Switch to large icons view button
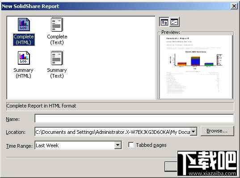The width and height of the screenshot is (240, 178). pos(164,22)
